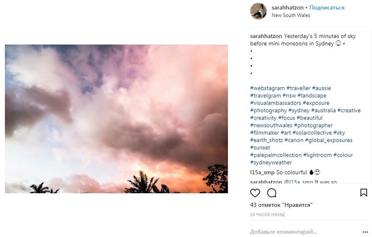Click the #newsouthwales hashtag
Screen dimensions: 372x237
point(271,125)
